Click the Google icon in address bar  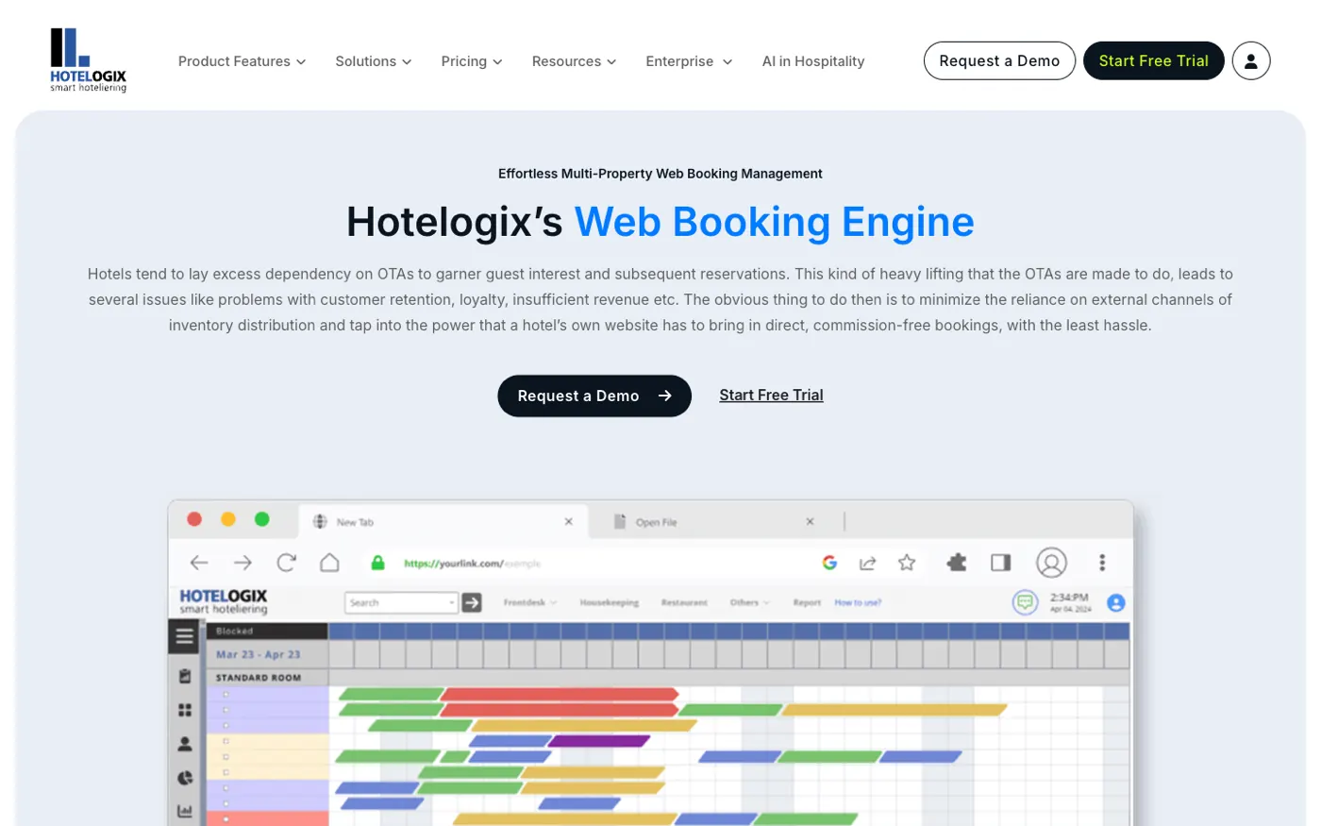point(829,563)
